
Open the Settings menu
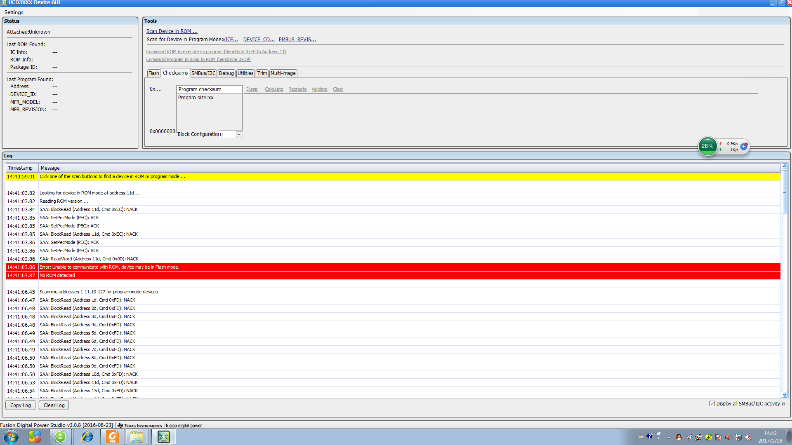(x=14, y=12)
